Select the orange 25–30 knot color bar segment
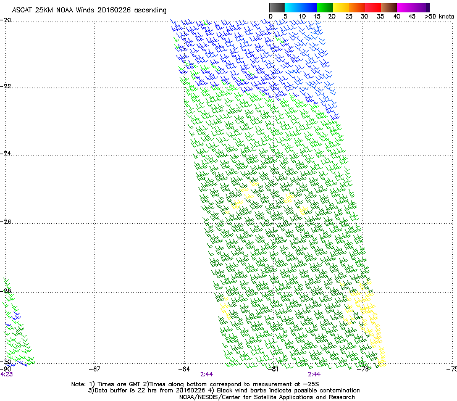The width and height of the screenshot is (457, 401). 357,7
